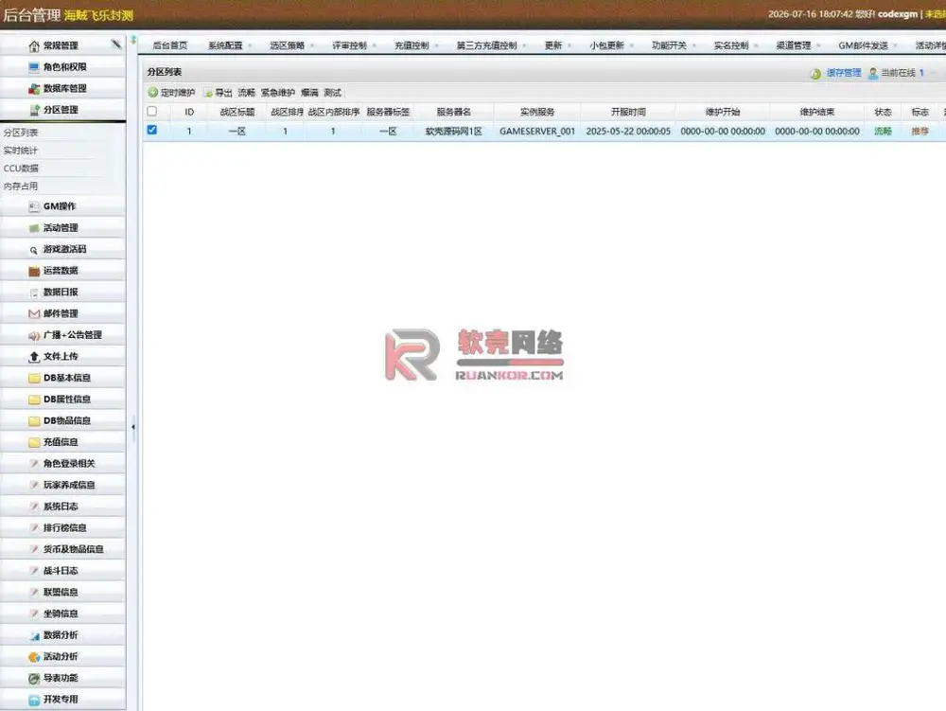Open the 渠道管理 menu
Viewport: 946px width, 711px height.
pos(798,45)
